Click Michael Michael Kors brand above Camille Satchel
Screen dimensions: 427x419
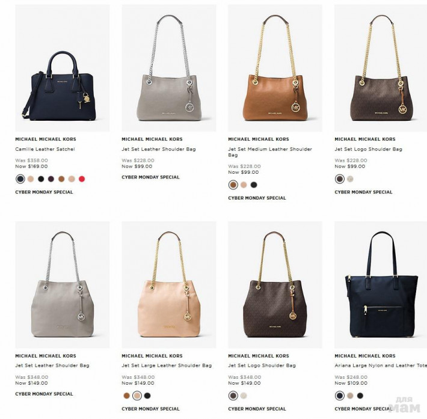tap(46, 139)
